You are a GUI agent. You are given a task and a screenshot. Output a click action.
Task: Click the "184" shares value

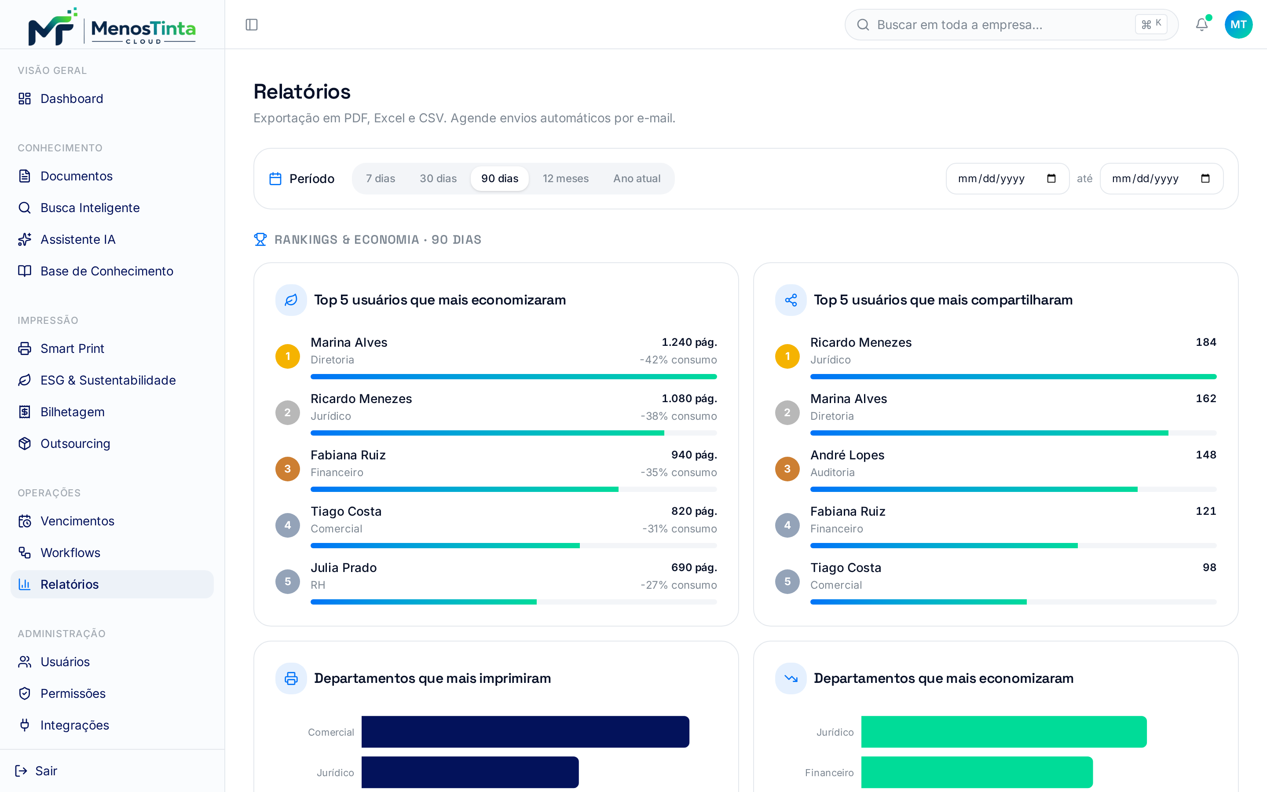1206,342
